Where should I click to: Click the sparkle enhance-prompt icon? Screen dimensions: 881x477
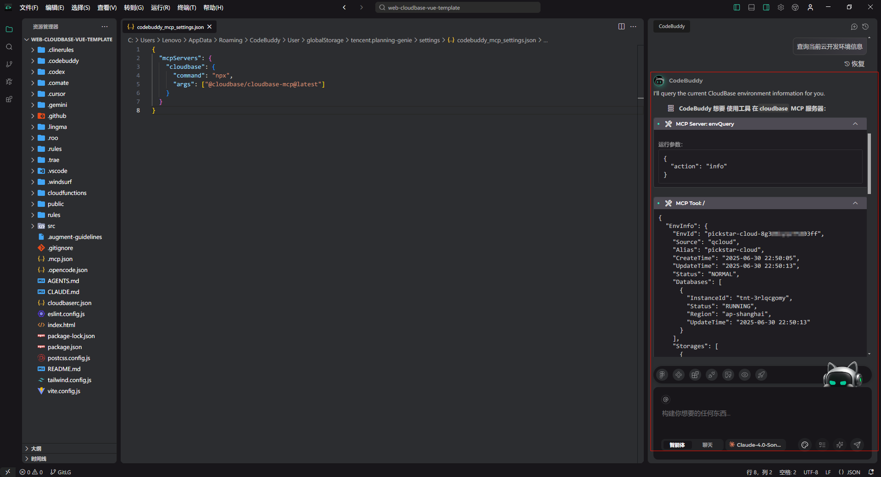[x=840, y=445]
